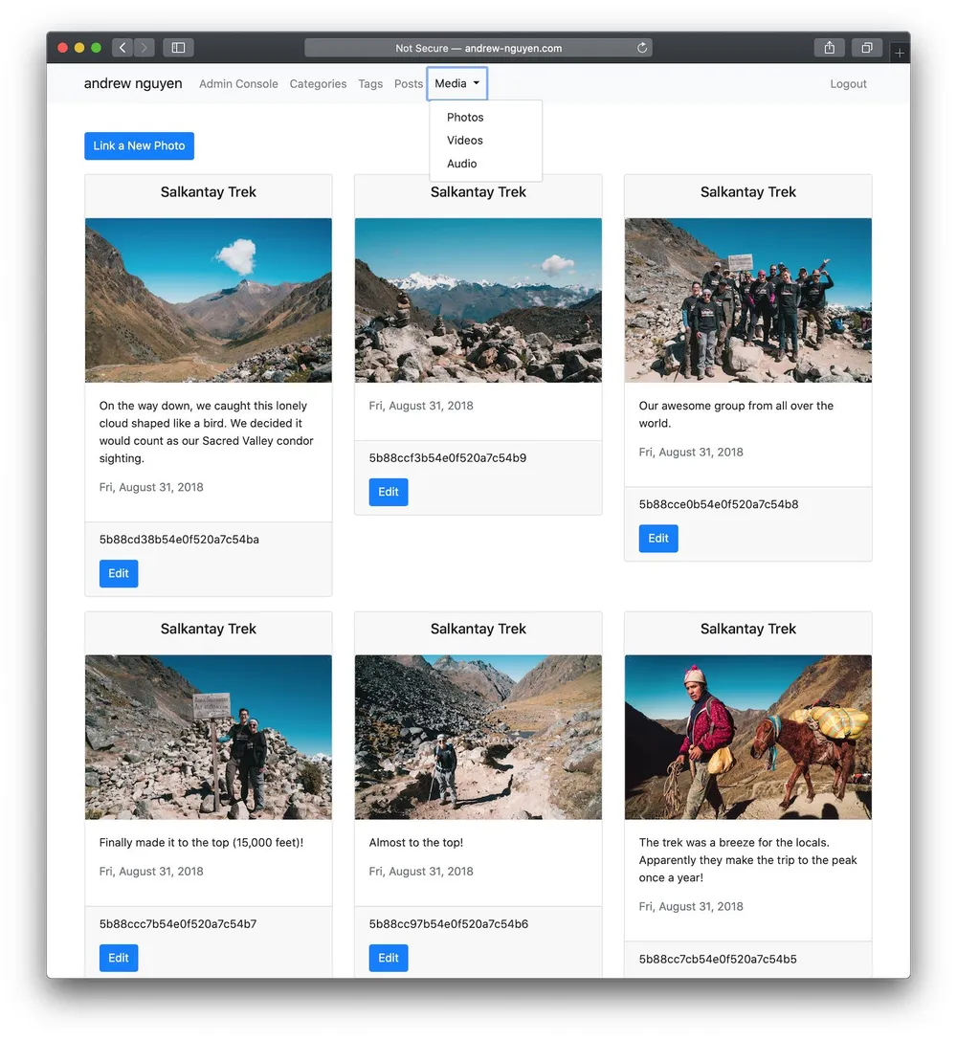Click the ID text 5b88cce0b54e0f520a7c54b8

tap(719, 505)
